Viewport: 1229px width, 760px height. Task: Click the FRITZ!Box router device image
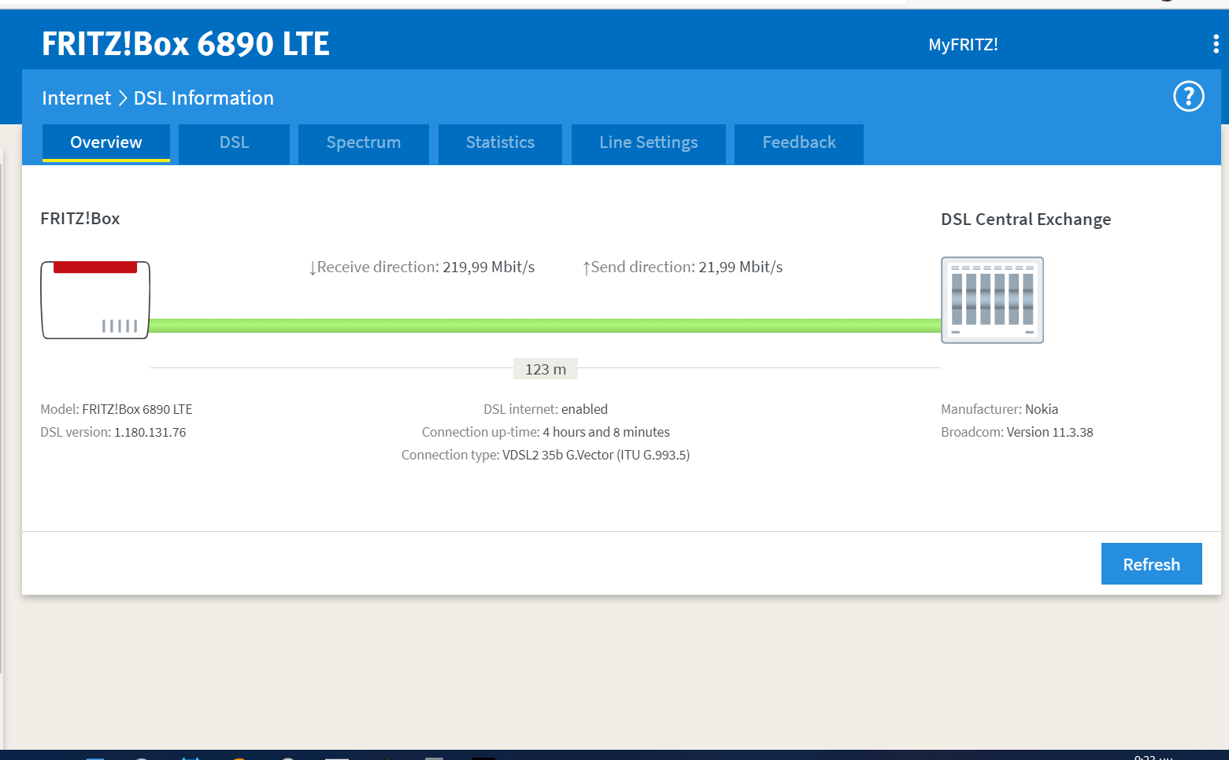coord(95,300)
